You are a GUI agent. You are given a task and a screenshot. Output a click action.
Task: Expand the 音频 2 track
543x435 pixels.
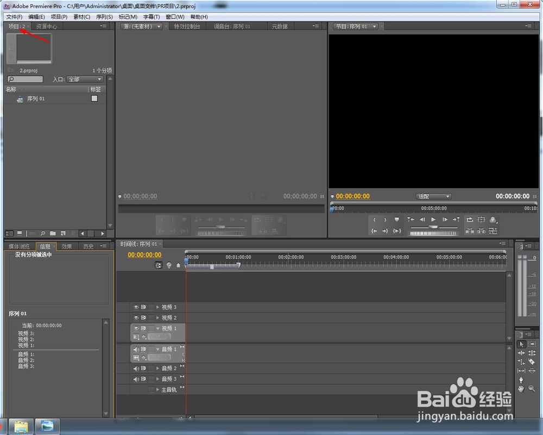point(157,369)
